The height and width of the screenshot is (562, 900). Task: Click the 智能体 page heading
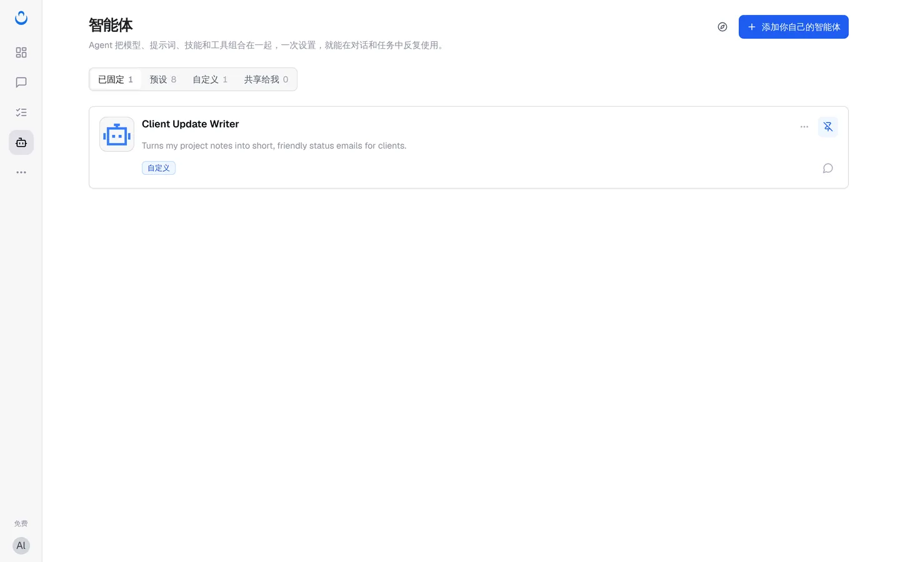coord(111,25)
